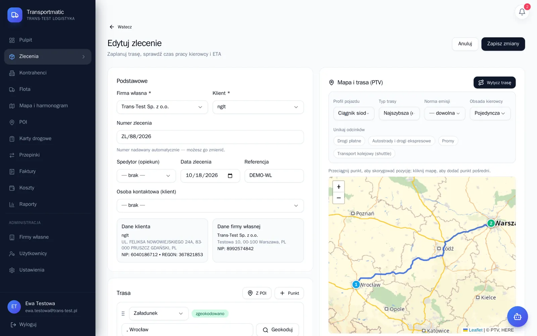
Task: Click route marker 2 at Warszawa
Action: [491, 223]
